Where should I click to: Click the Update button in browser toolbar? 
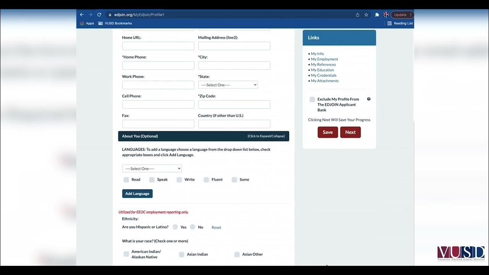click(x=400, y=15)
